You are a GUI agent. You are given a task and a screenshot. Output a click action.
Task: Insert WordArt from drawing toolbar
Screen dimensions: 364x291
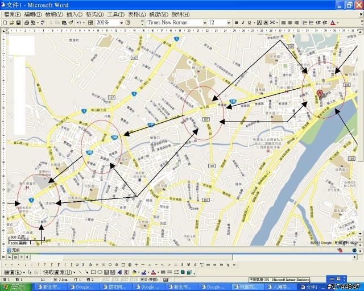coord(119,272)
